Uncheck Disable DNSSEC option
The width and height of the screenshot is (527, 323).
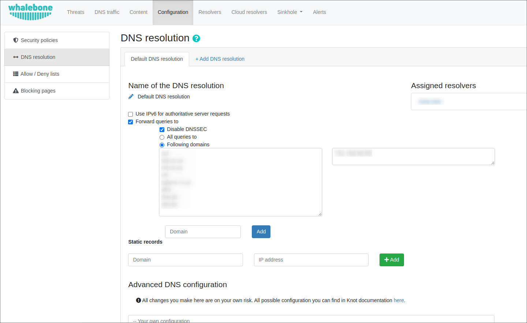(x=162, y=129)
